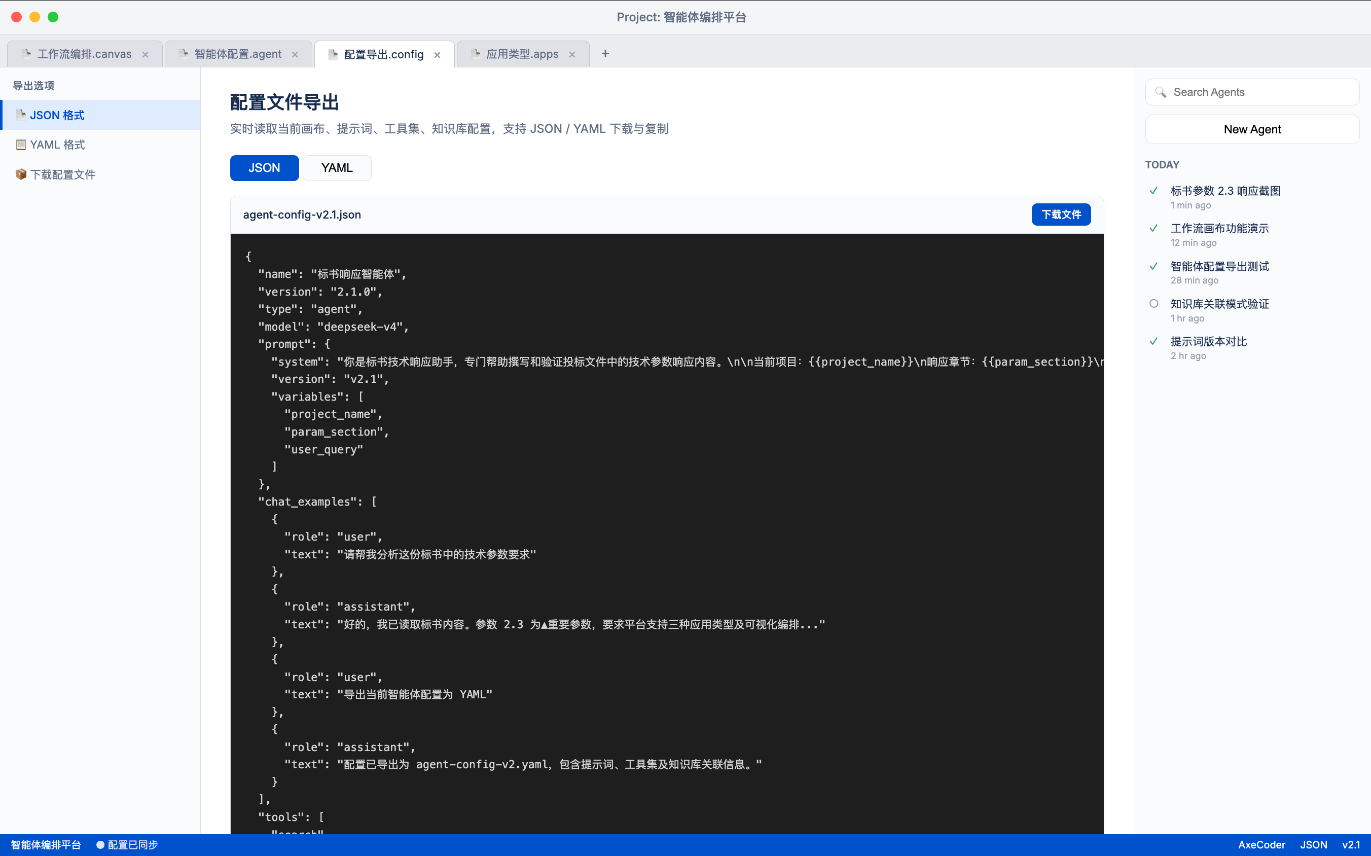
Task: Click the 智能体编排平台 status bar label
Action: pyautogui.click(x=46, y=845)
